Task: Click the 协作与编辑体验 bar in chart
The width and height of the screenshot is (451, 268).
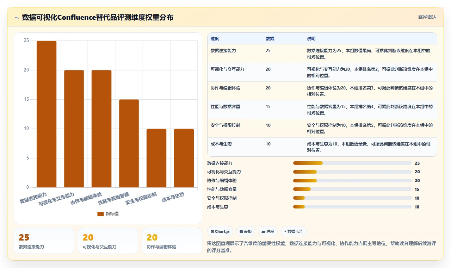Action: tap(101, 129)
